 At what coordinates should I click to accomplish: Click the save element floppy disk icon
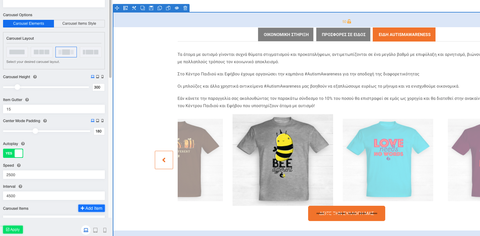click(x=151, y=8)
